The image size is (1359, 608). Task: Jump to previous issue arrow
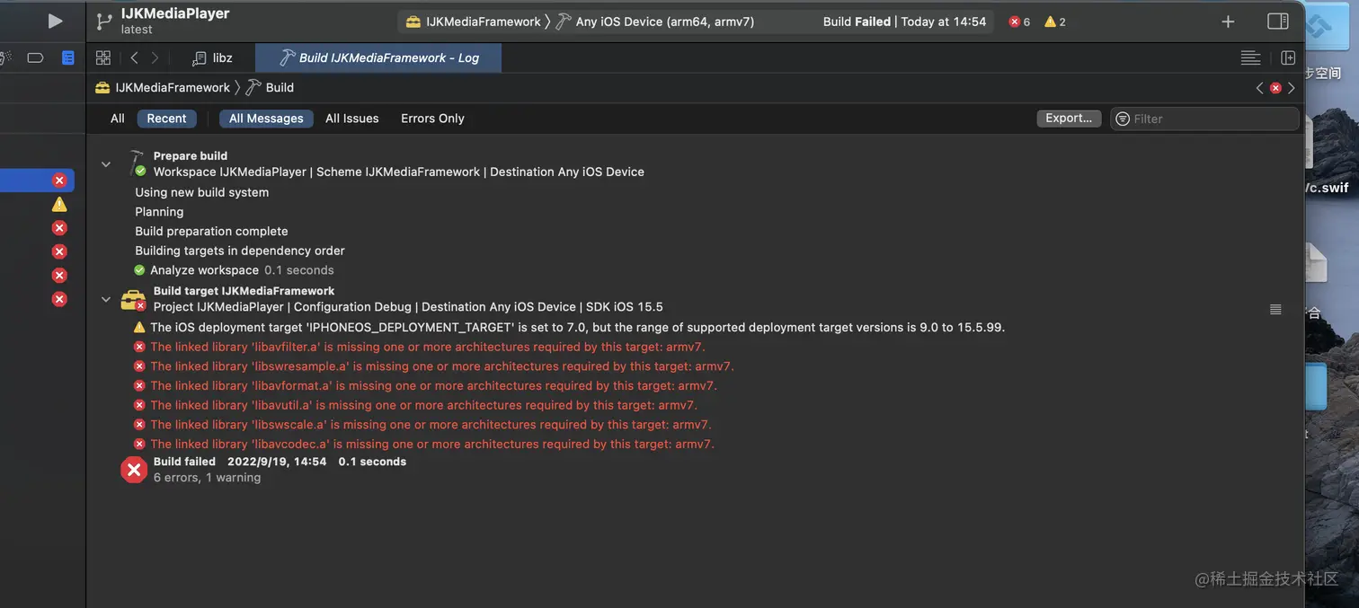(x=1260, y=88)
